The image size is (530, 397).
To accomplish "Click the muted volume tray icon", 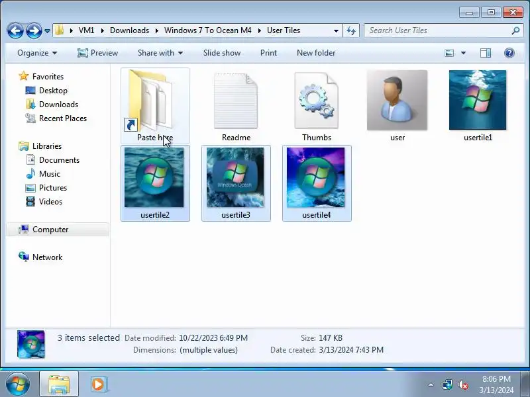I will (462, 384).
